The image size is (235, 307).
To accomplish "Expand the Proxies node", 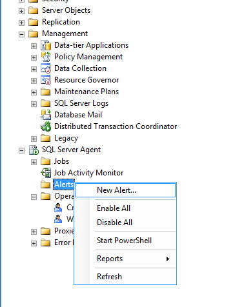I will click(x=34, y=232).
